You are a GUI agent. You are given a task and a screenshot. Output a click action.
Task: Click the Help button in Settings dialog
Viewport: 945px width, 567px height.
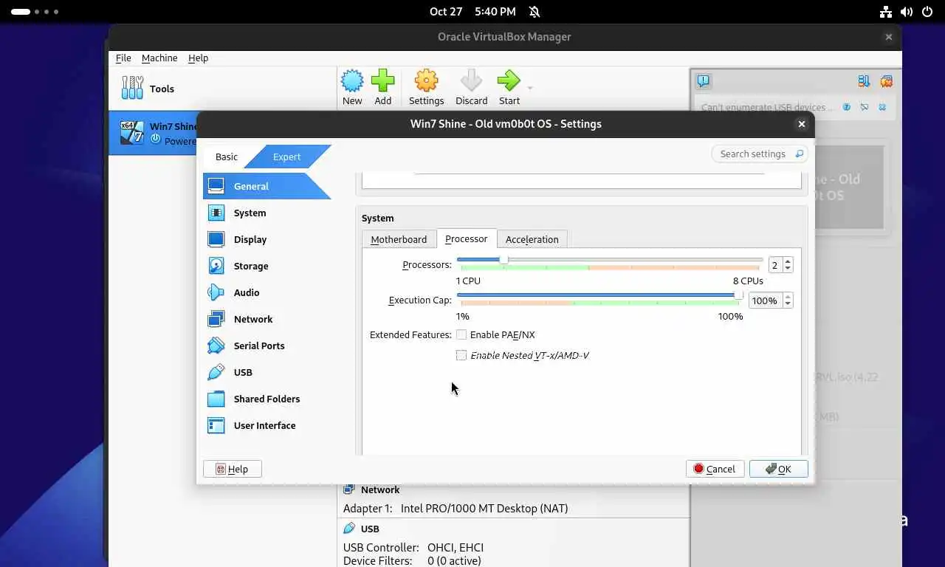[x=232, y=469]
